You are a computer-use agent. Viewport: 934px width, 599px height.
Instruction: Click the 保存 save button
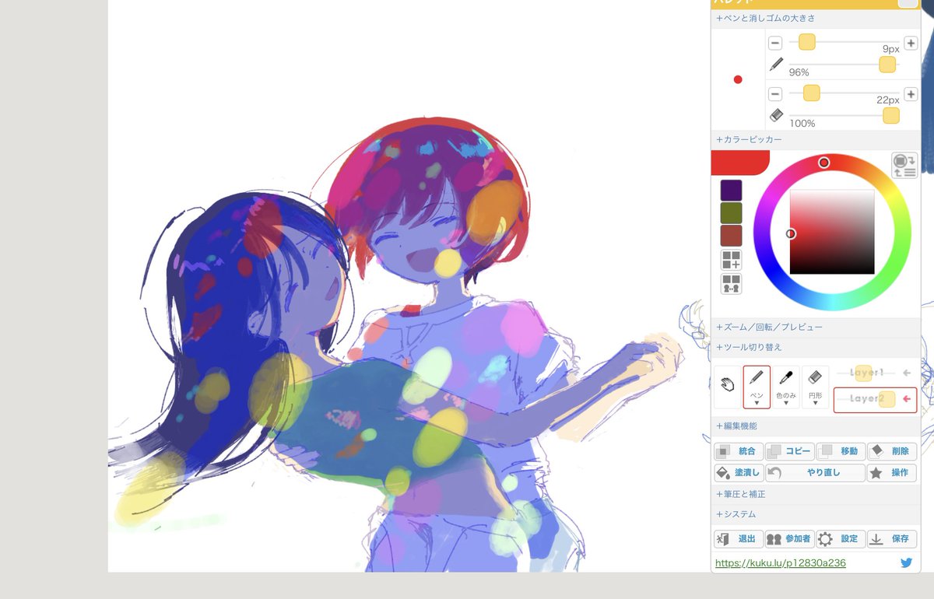tap(892, 539)
